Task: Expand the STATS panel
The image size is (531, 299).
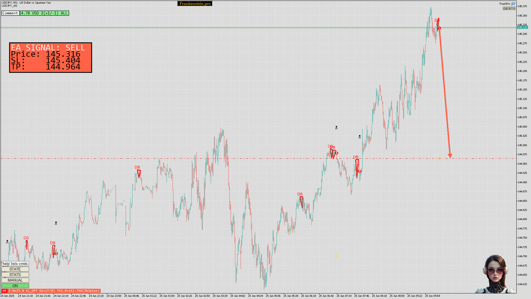Action: click(15, 275)
